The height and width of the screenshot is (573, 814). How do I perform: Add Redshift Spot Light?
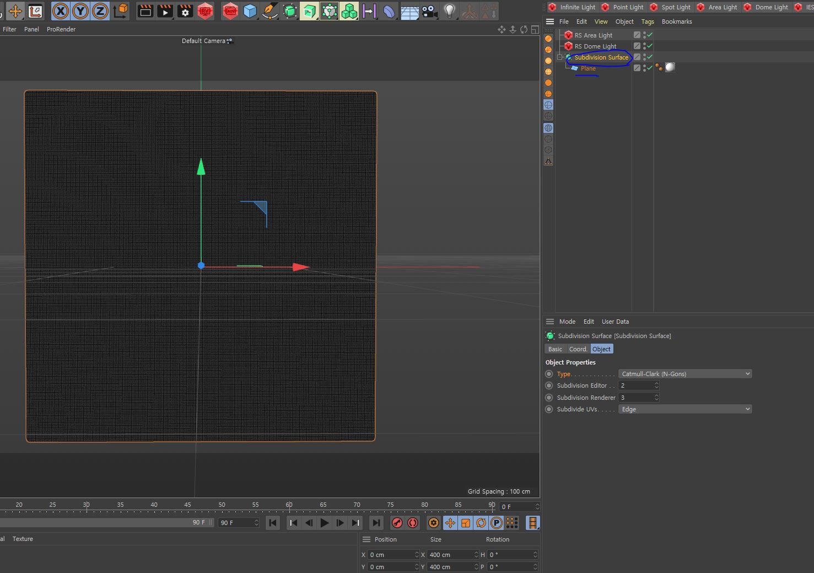point(670,7)
